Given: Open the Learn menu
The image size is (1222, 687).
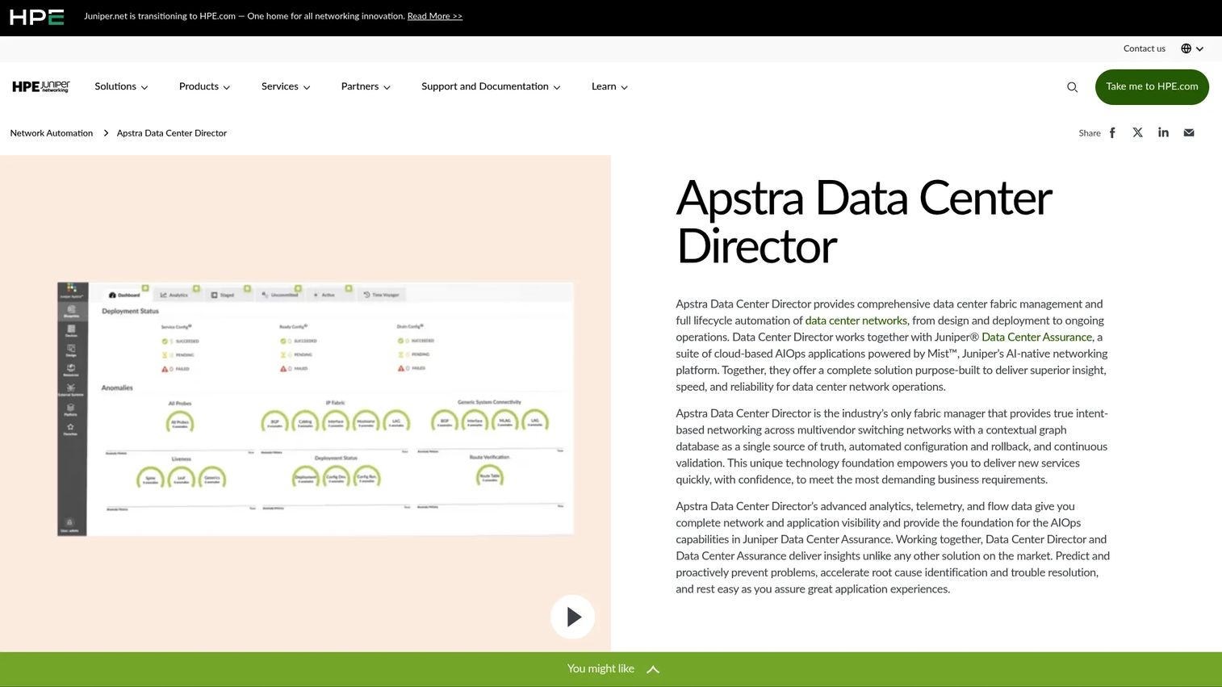Looking at the screenshot, I should point(609,86).
